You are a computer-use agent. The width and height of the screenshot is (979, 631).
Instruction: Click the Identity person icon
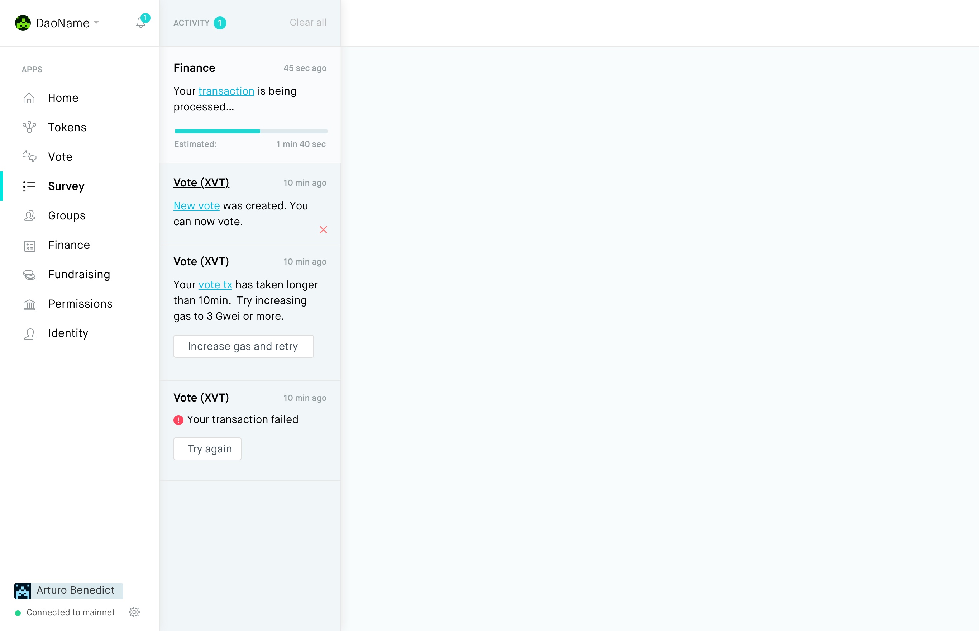(x=29, y=333)
